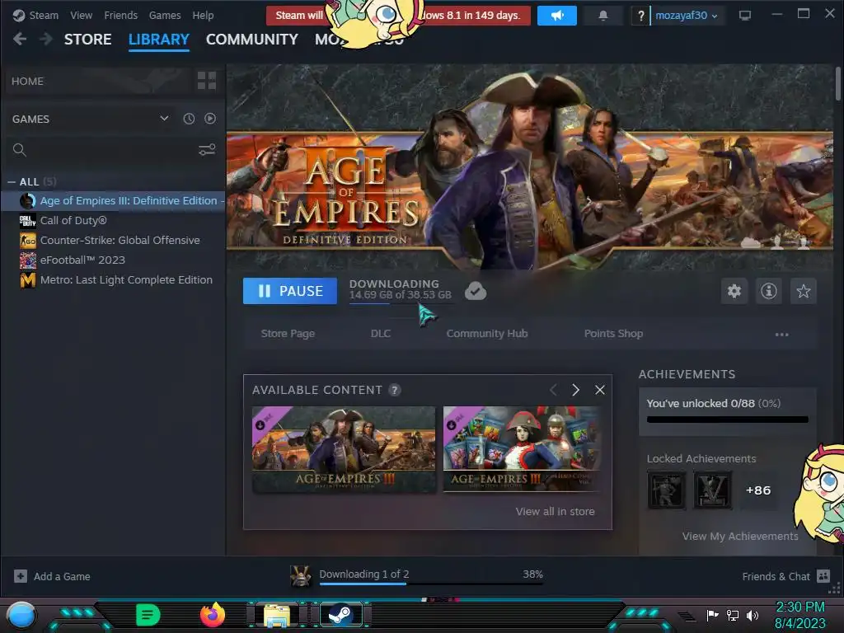The image size is (844, 633).
Task: Switch to the COMMUNITY tab
Action: pos(252,40)
